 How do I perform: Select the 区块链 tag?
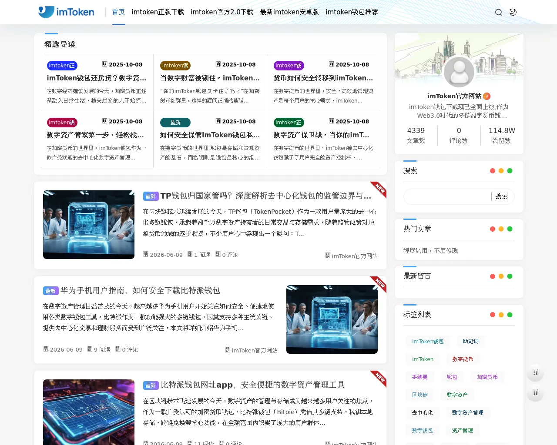(420, 395)
